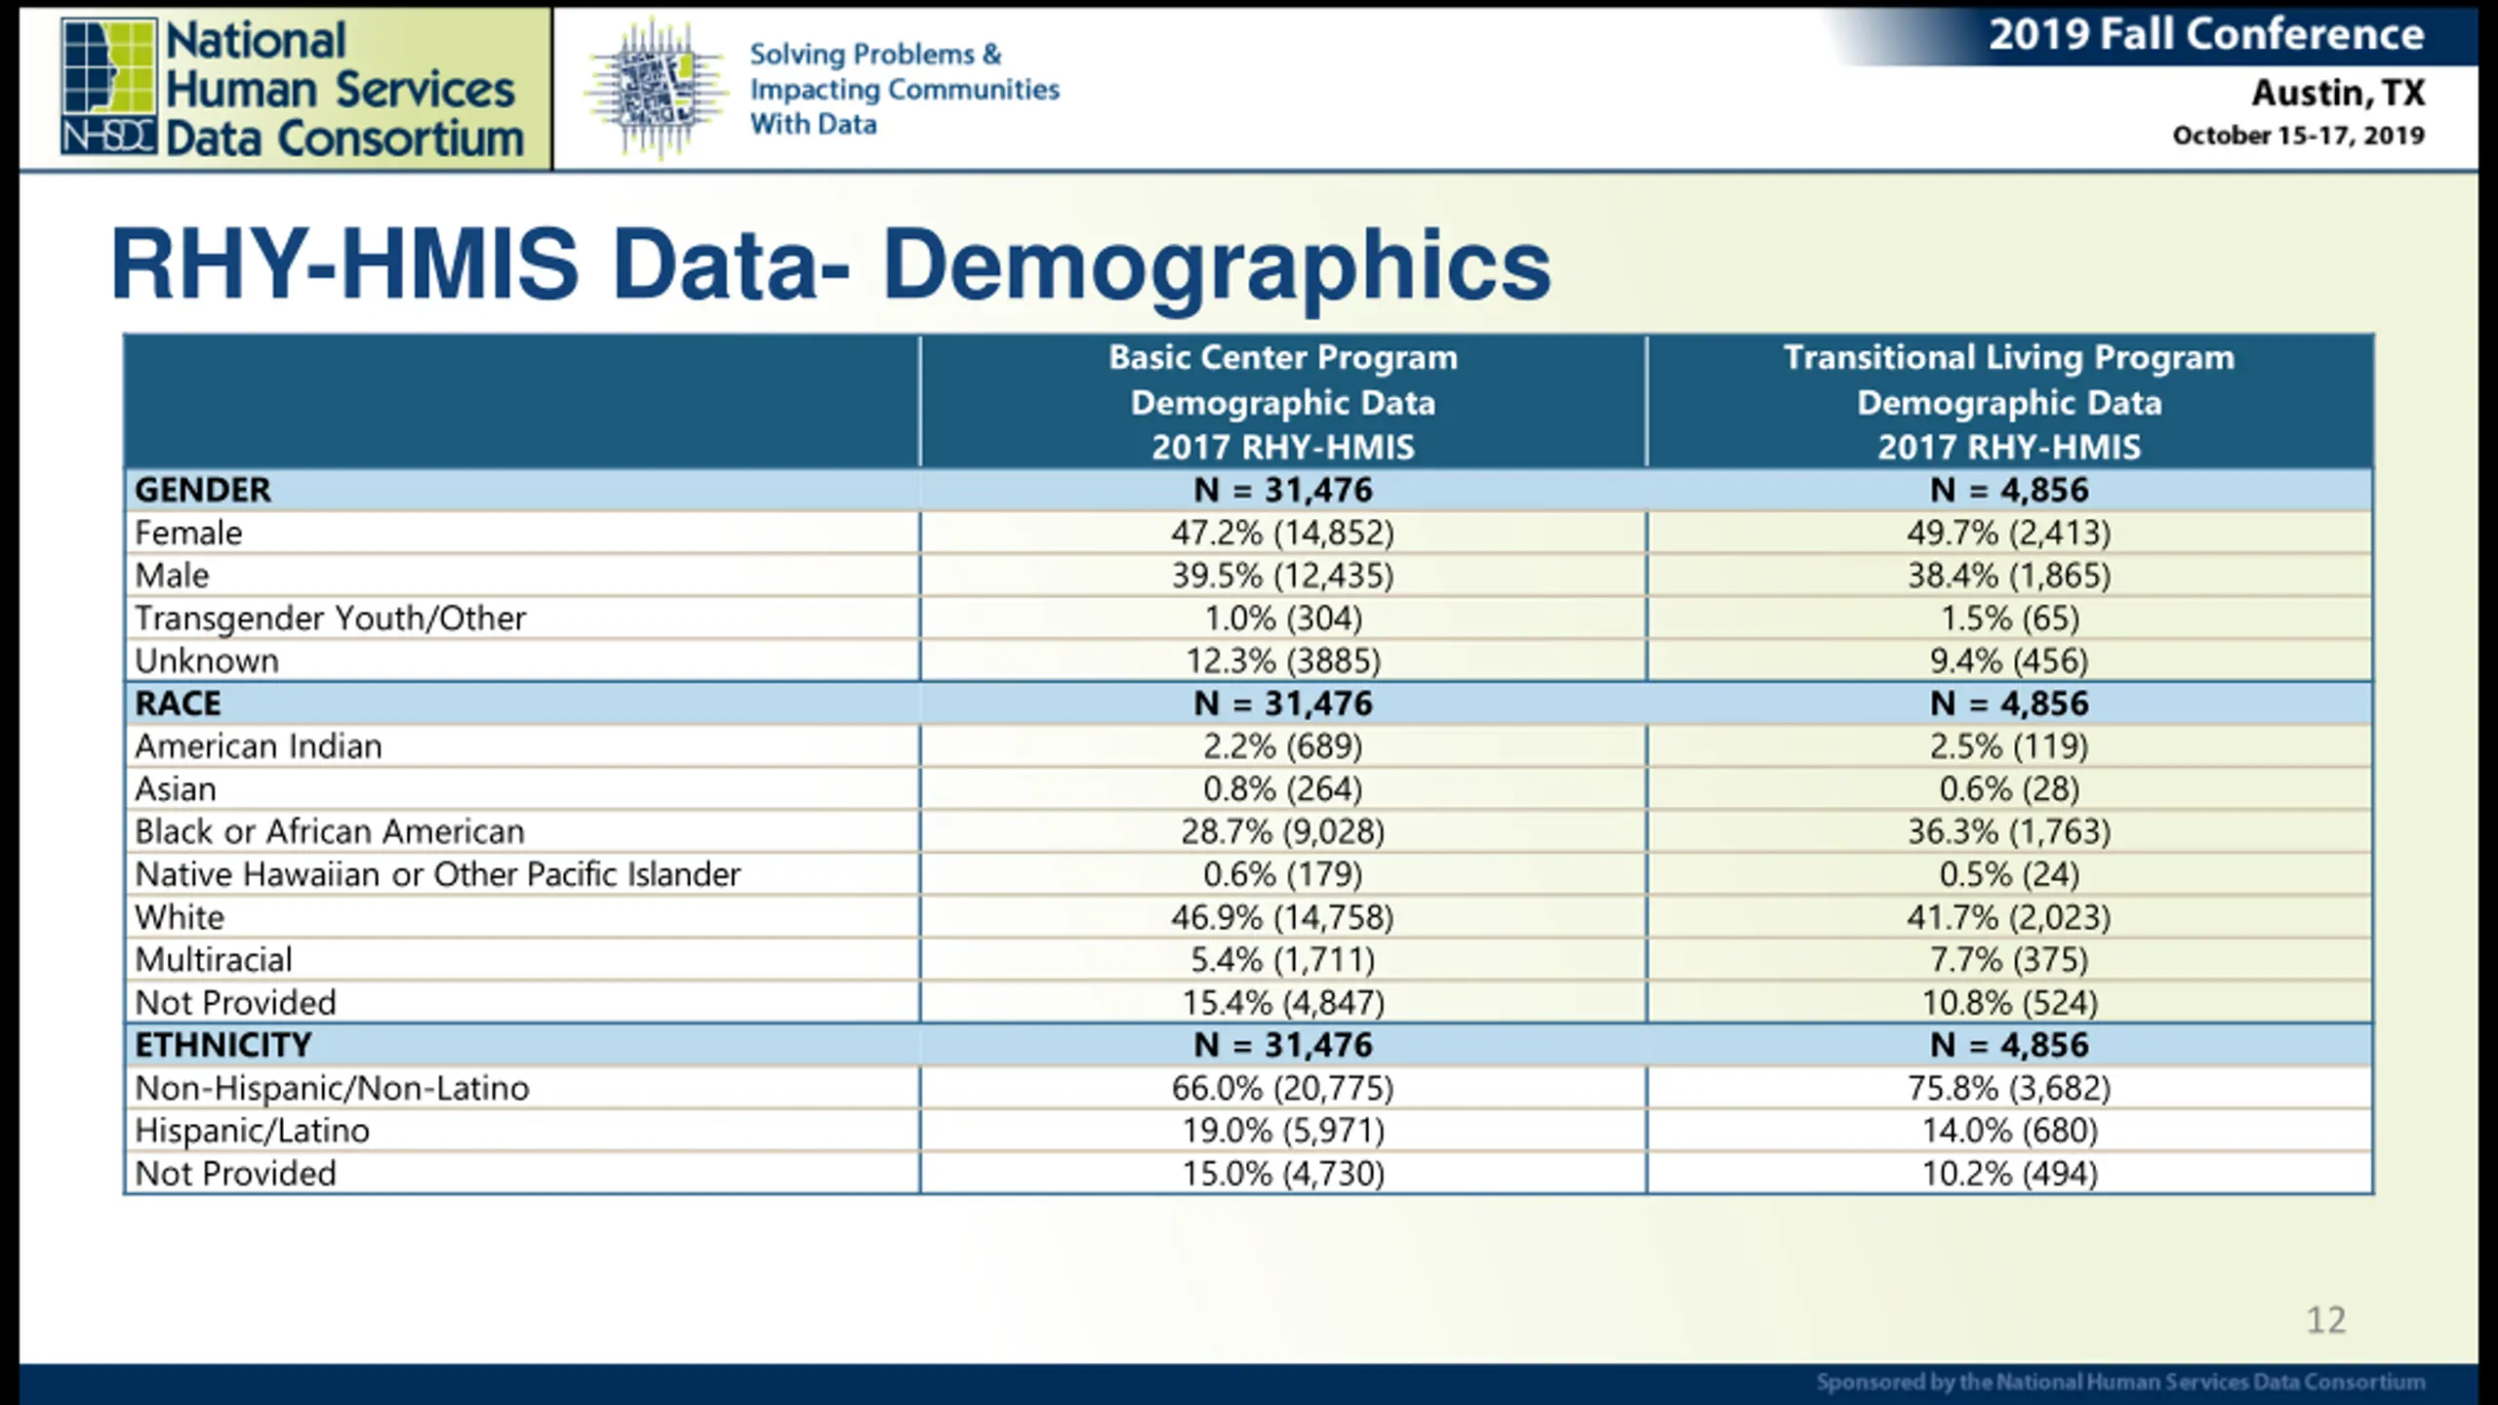Click the '1.5% (65)' cell
Image resolution: width=2498 pixels, height=1405 pixels.
click(x=2009, y=619)
